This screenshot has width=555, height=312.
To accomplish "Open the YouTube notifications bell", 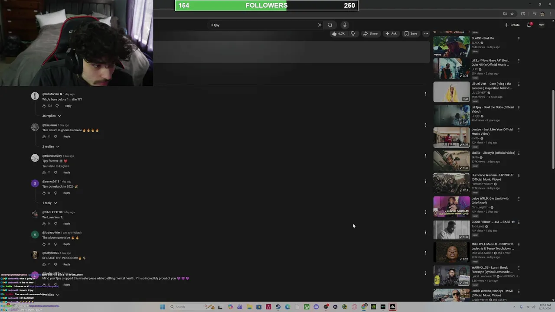I will click(x=529, y=25).
